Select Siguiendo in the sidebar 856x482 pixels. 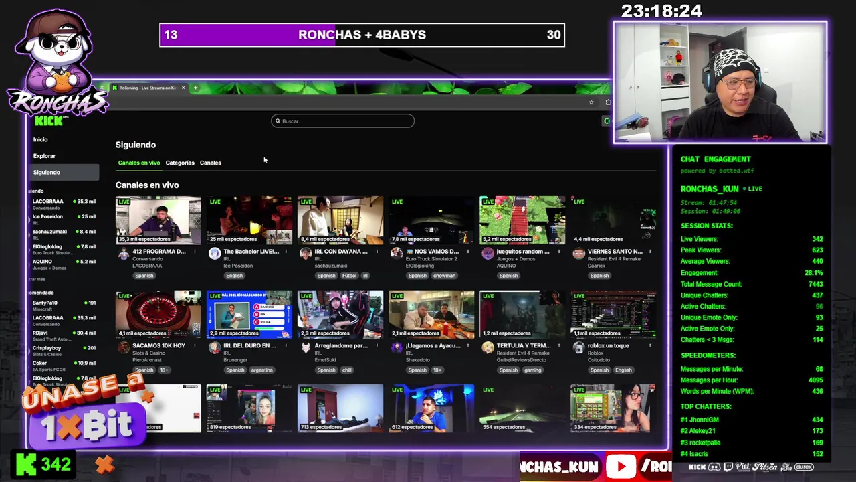(x=64, y=172)
